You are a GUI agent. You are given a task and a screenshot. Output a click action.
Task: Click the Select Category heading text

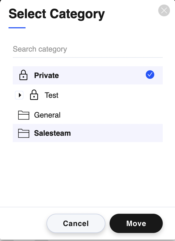57,14
